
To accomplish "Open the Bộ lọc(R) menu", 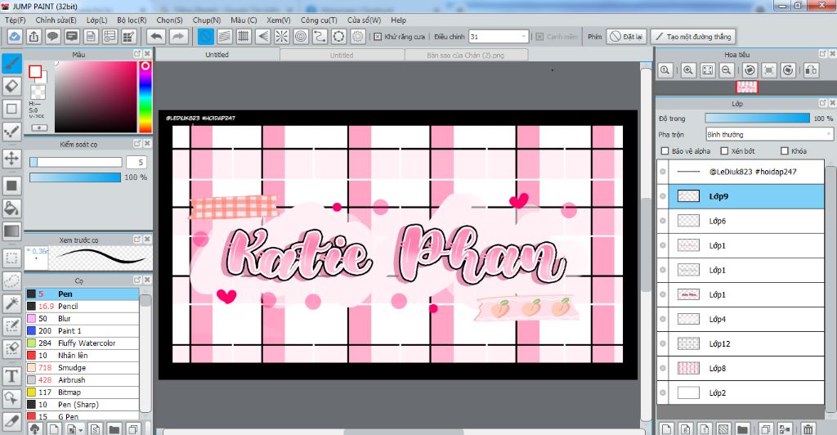I will 132,20.
